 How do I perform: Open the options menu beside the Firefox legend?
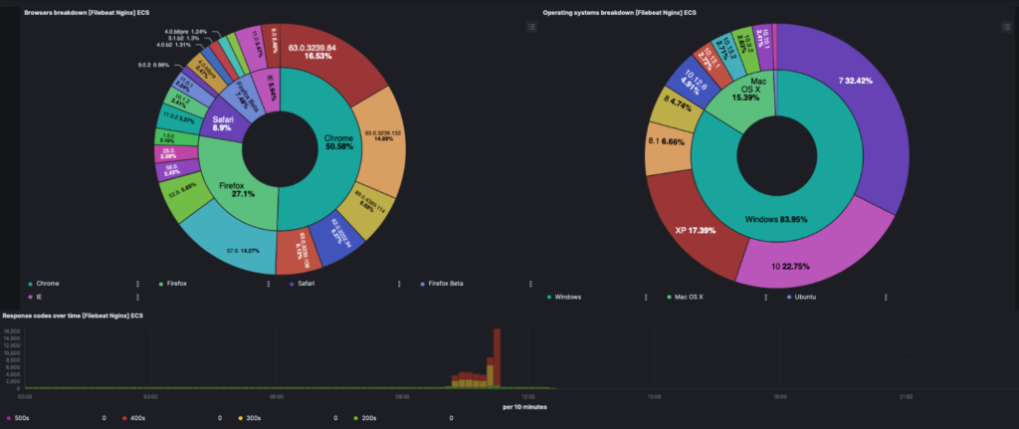(268, 284)
